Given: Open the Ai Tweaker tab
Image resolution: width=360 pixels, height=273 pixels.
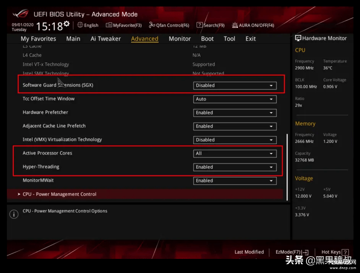Looking at the screenshot, I should pyautogui.click(x=105, y=39).
